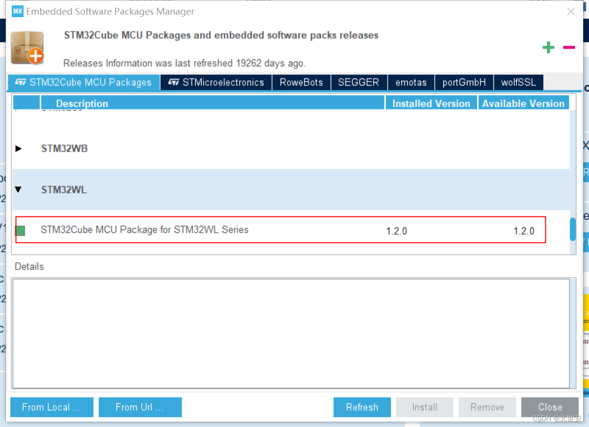Viewport: 589px width, 427px height.
Task: Click the pink minus collapse-all icon
Action: [569, 47]
